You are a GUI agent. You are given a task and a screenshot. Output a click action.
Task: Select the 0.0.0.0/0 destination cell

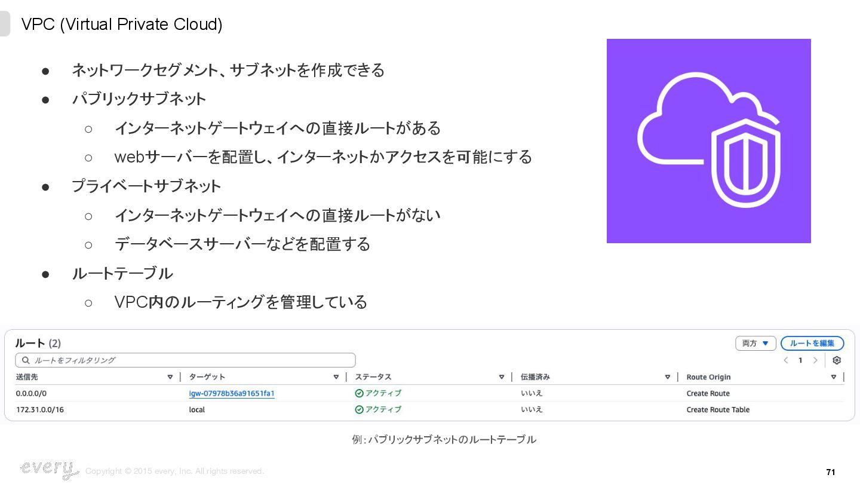tap(31, 393)
